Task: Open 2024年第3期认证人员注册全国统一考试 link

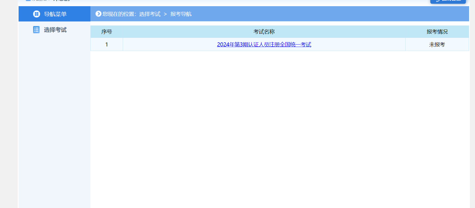Action: pyautogui.click(x=264, y=45)
